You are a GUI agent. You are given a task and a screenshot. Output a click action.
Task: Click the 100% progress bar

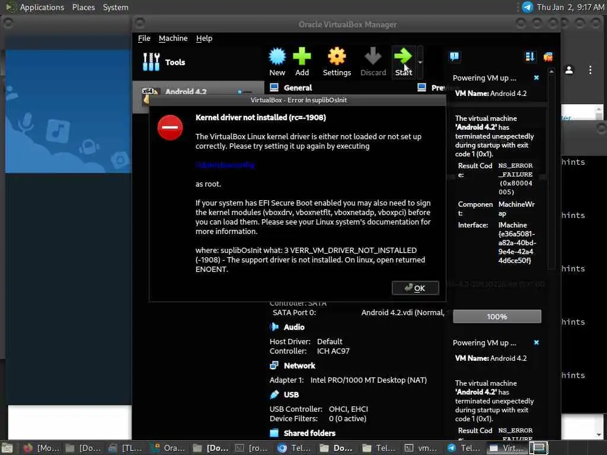click(x=497, y=316)
